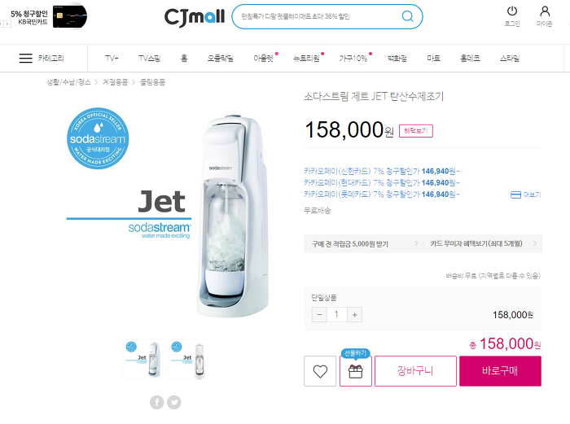The image size is (570, 424).
Task: Select the second product thumbnail image
Action: point(188,359)
